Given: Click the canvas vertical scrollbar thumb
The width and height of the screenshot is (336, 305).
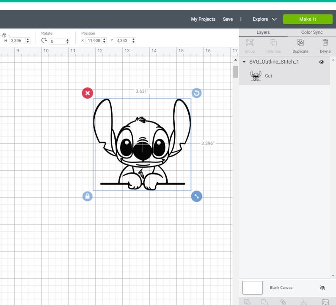Looking at the screenshot, I should [236, 72].
